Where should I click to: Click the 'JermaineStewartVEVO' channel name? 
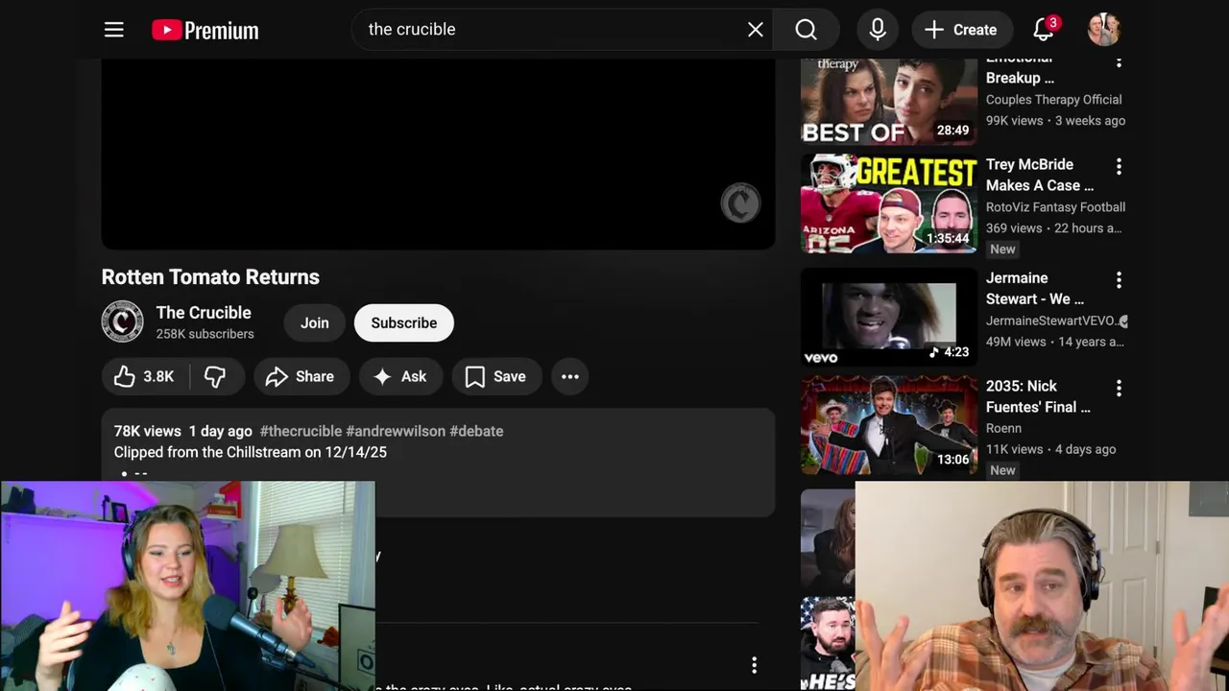(x=1050, y=321)
